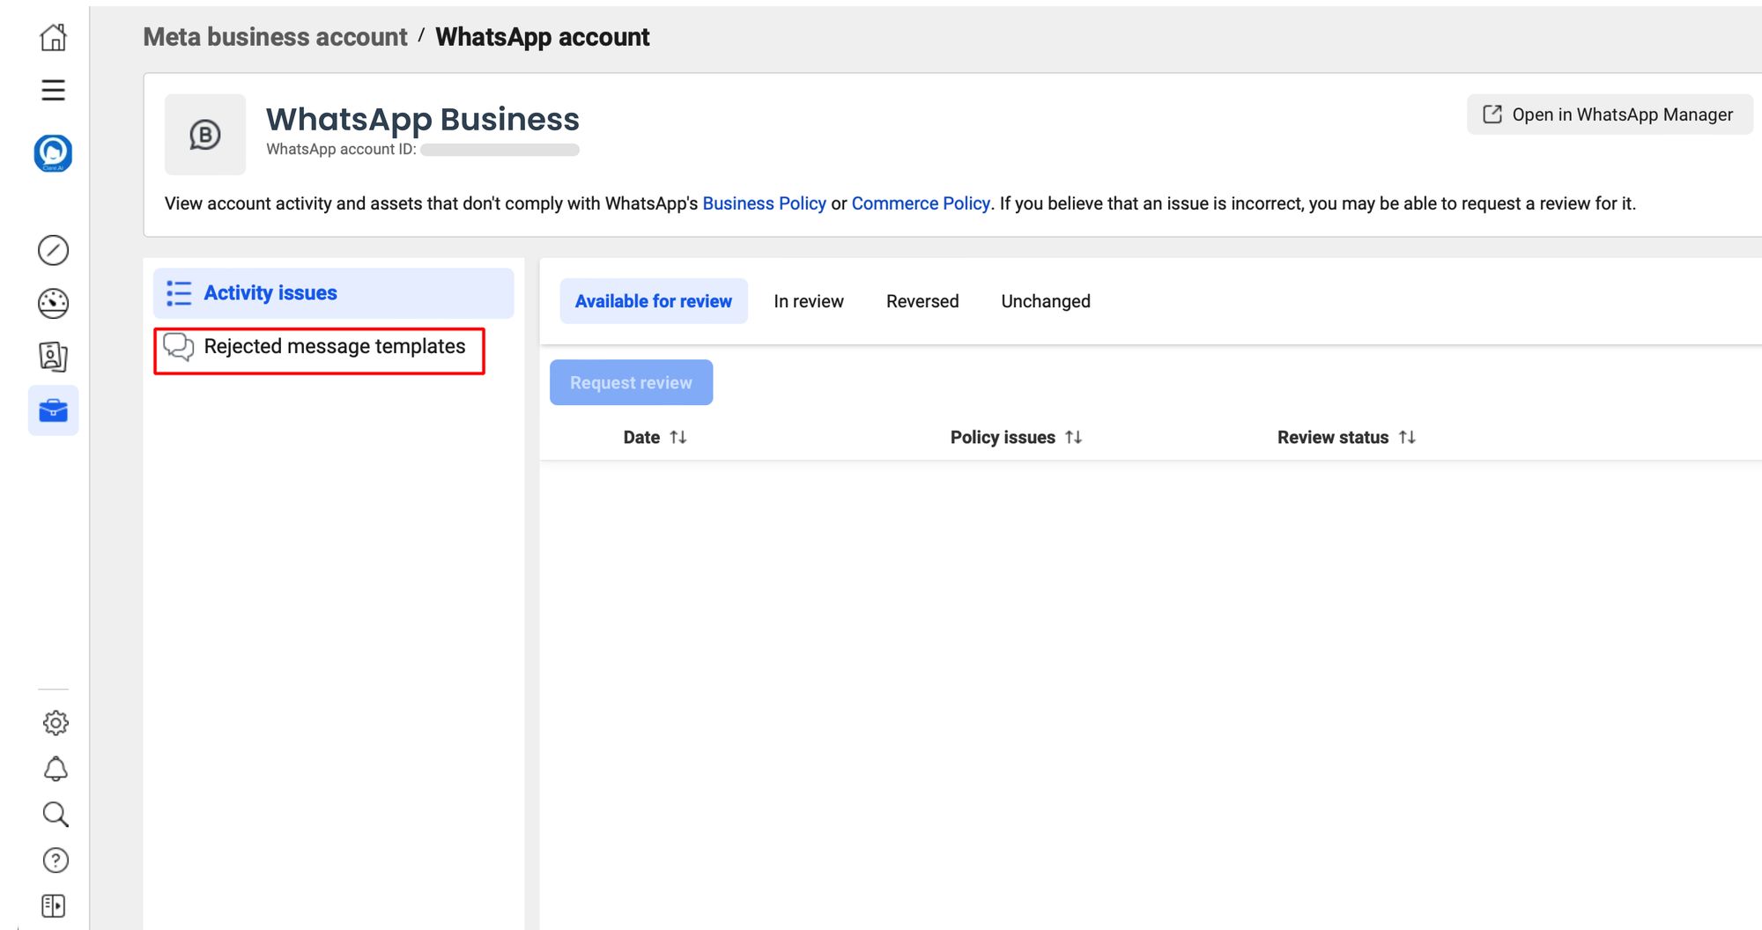Switch to the In review tab

pyautogui.click(x=809, y=301)
